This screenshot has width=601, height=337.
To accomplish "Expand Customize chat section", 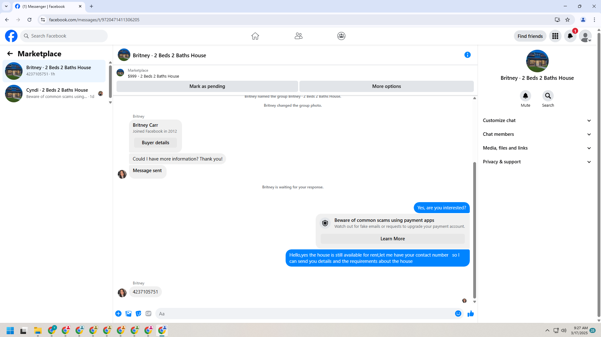I will pyautogui.click(x=537, y=120).
